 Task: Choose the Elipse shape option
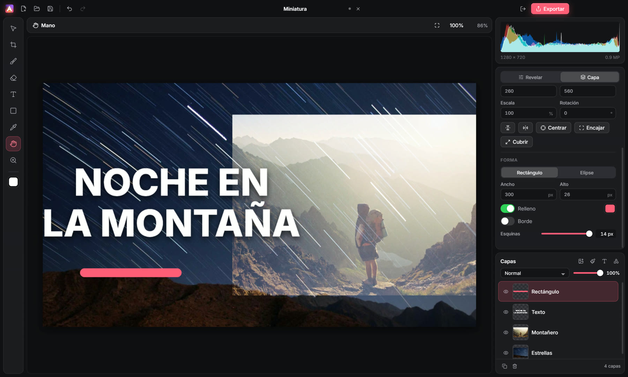click(x=586, y=172)
